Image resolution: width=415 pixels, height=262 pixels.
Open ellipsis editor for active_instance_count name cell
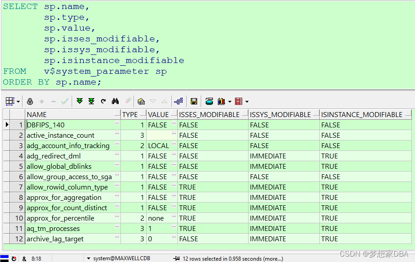click(117, 133)
